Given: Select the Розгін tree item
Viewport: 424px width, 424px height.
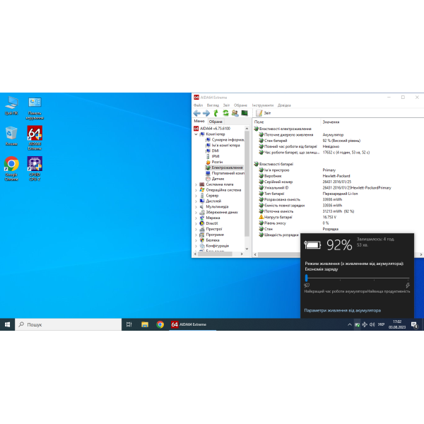Looking at the screenshot, I should pyautogui.click(x=214, y=162).
